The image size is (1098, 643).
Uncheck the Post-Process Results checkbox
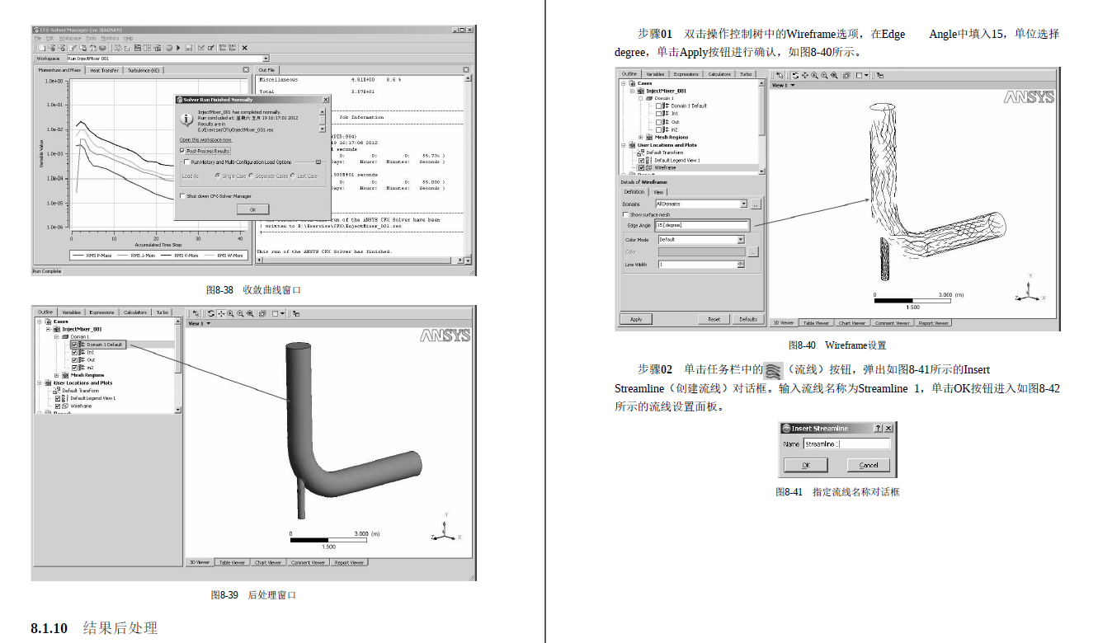[x=182, y=151]
